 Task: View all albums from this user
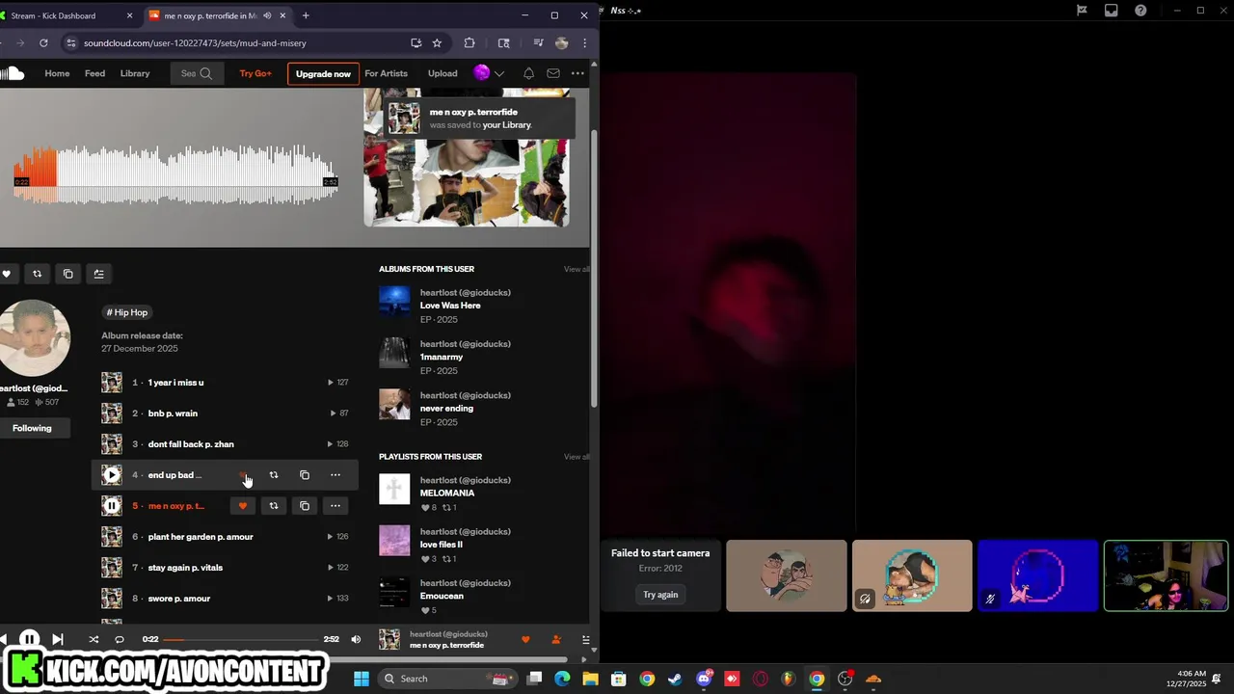(x=577, y=269)
